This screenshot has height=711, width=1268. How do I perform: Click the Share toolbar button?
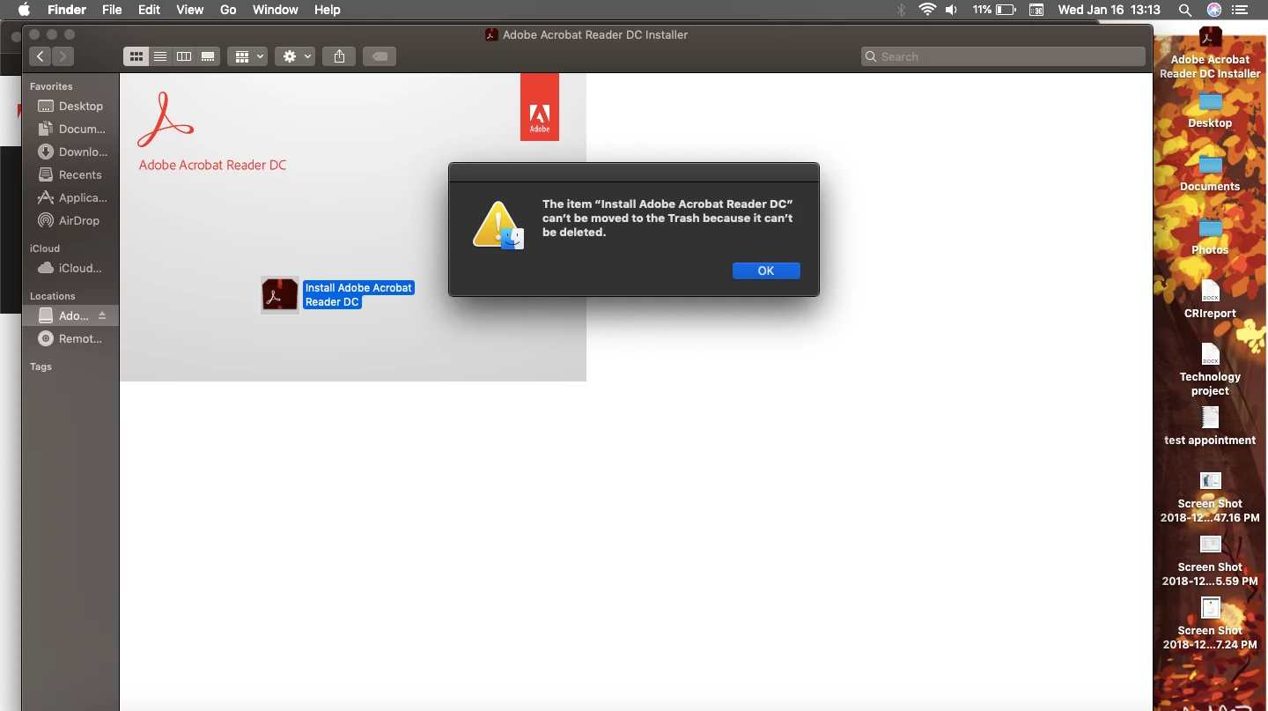point(339,56)
